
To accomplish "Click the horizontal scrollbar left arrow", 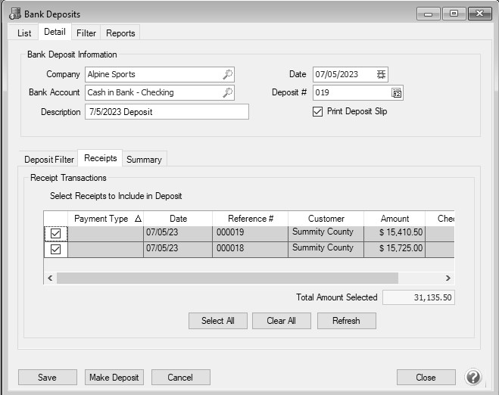I will 51,278.
